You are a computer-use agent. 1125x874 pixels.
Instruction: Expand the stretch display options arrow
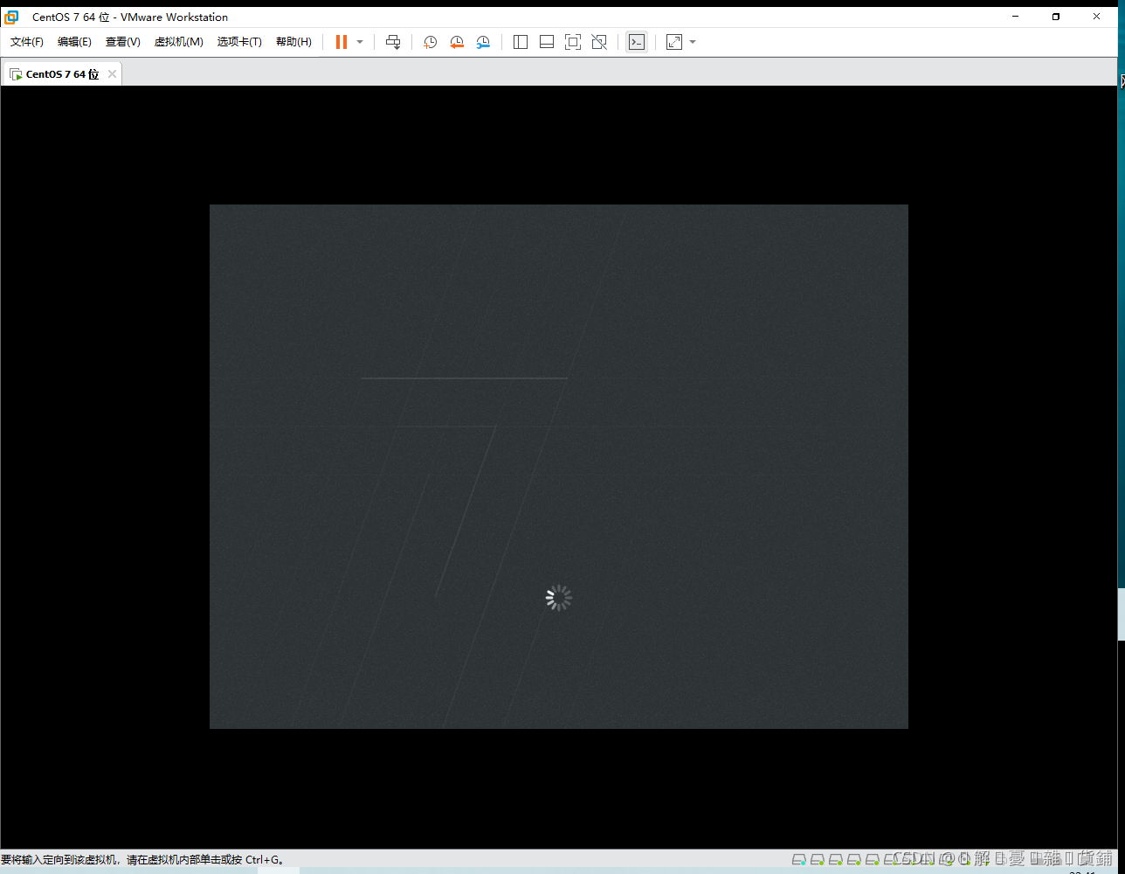point(693,42)
